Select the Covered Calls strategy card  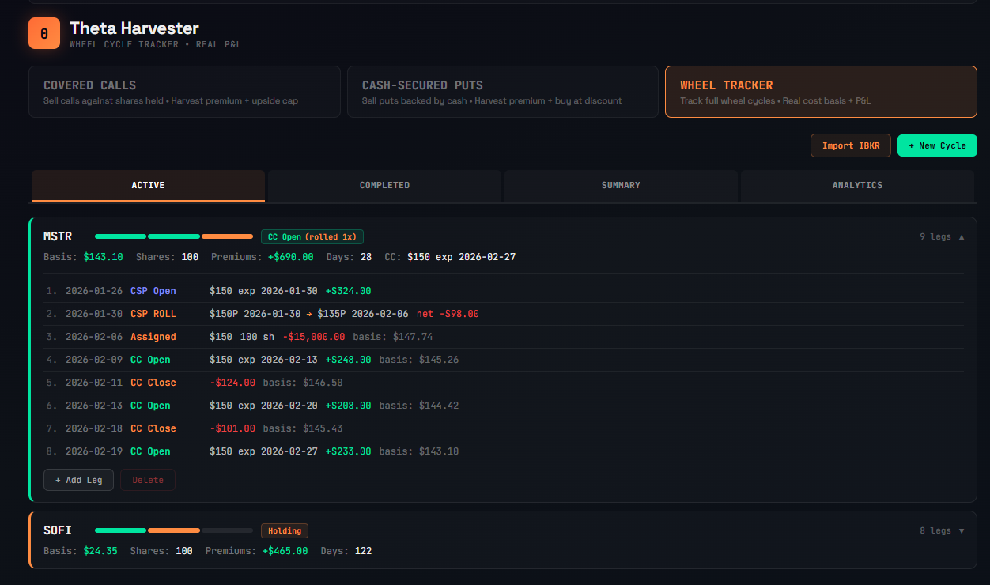tap(184, 91)
